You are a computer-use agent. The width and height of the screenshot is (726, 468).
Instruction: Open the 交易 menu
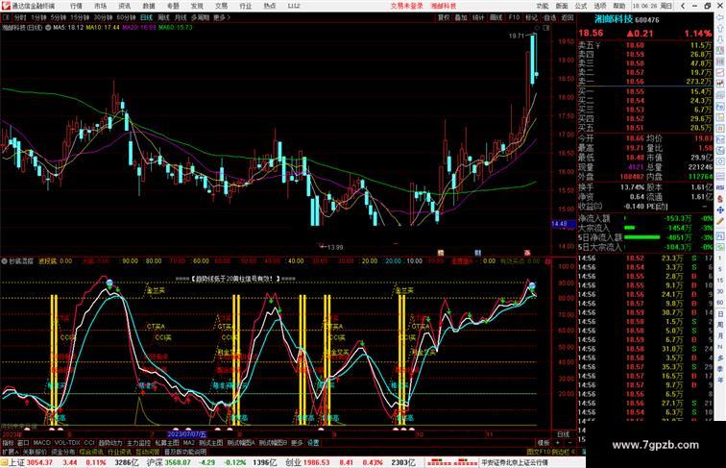coord(221,6)
